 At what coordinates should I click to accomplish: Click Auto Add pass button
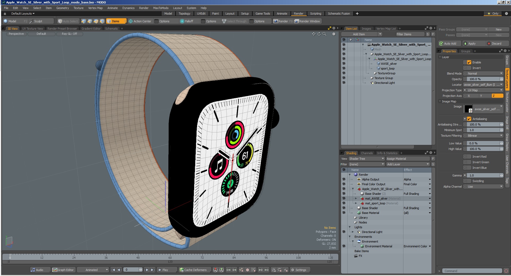pyautogui.click(x=449, y=44)
